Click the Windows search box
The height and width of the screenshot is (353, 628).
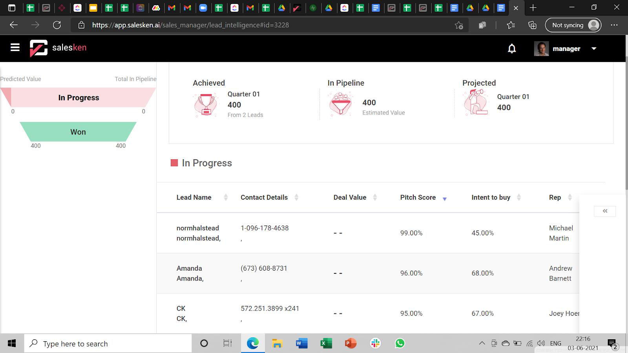point(108,344)
